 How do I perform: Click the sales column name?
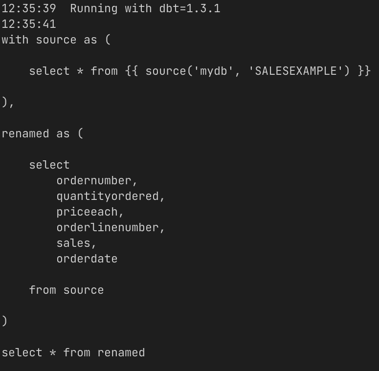point(73,243)
